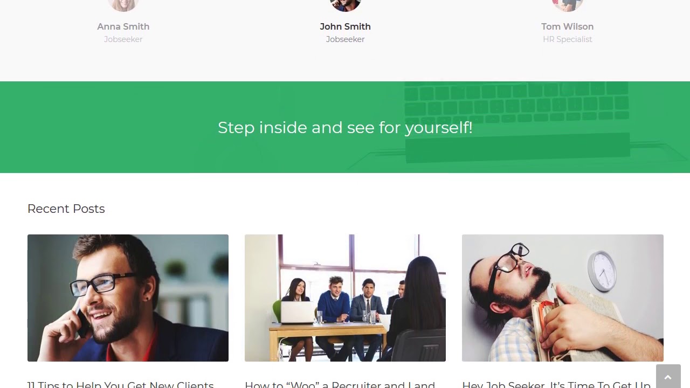Open the How to Woo a Recruiter post
The height and width of the screenshot is (388, 690).
coord(340,384)
